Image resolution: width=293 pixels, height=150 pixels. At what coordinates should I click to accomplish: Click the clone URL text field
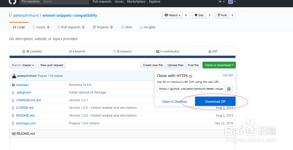tap(191, 89)
